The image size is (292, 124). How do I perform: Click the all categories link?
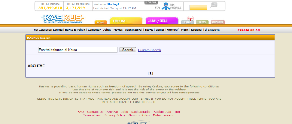point(212,30)
